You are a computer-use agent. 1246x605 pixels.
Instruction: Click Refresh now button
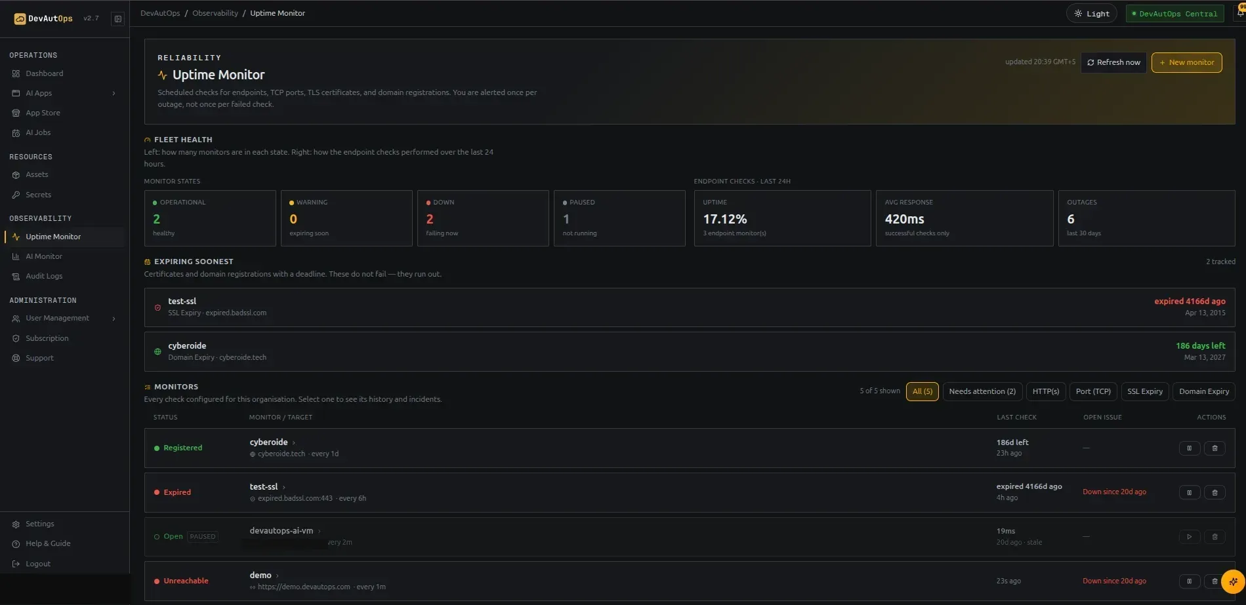(1113, 62)
